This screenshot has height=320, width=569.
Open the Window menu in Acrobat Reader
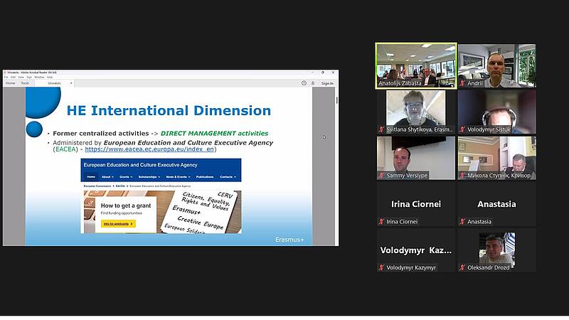coord(39,77)
